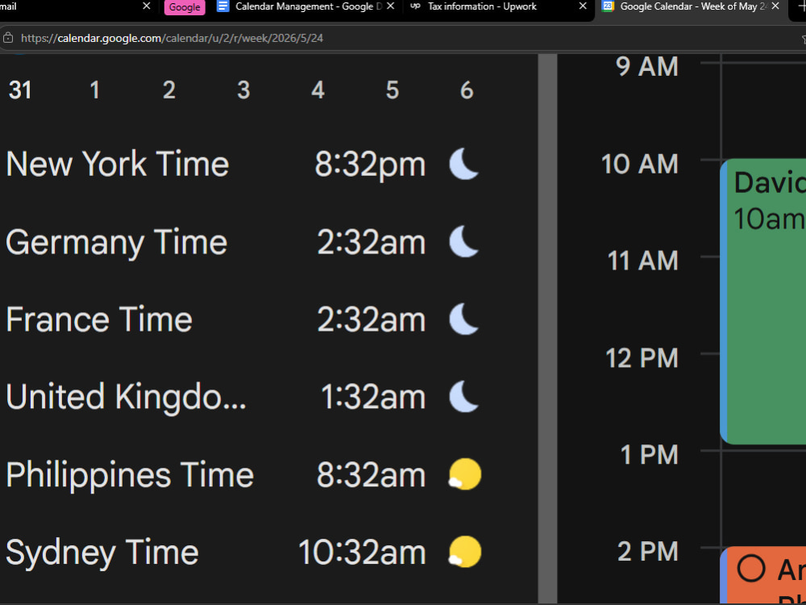The height and width of the screenshot is (605, 806).
Task: Open the green 10am event
Action: pos(763,302)
